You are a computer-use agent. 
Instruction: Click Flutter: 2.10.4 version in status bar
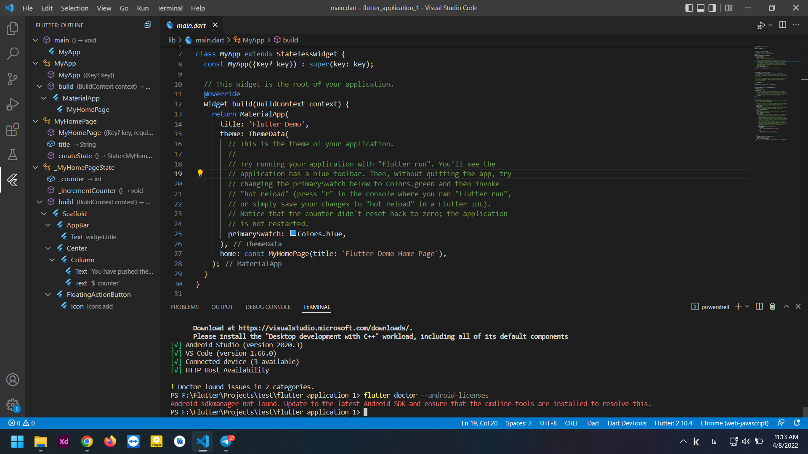pos(673,423)
